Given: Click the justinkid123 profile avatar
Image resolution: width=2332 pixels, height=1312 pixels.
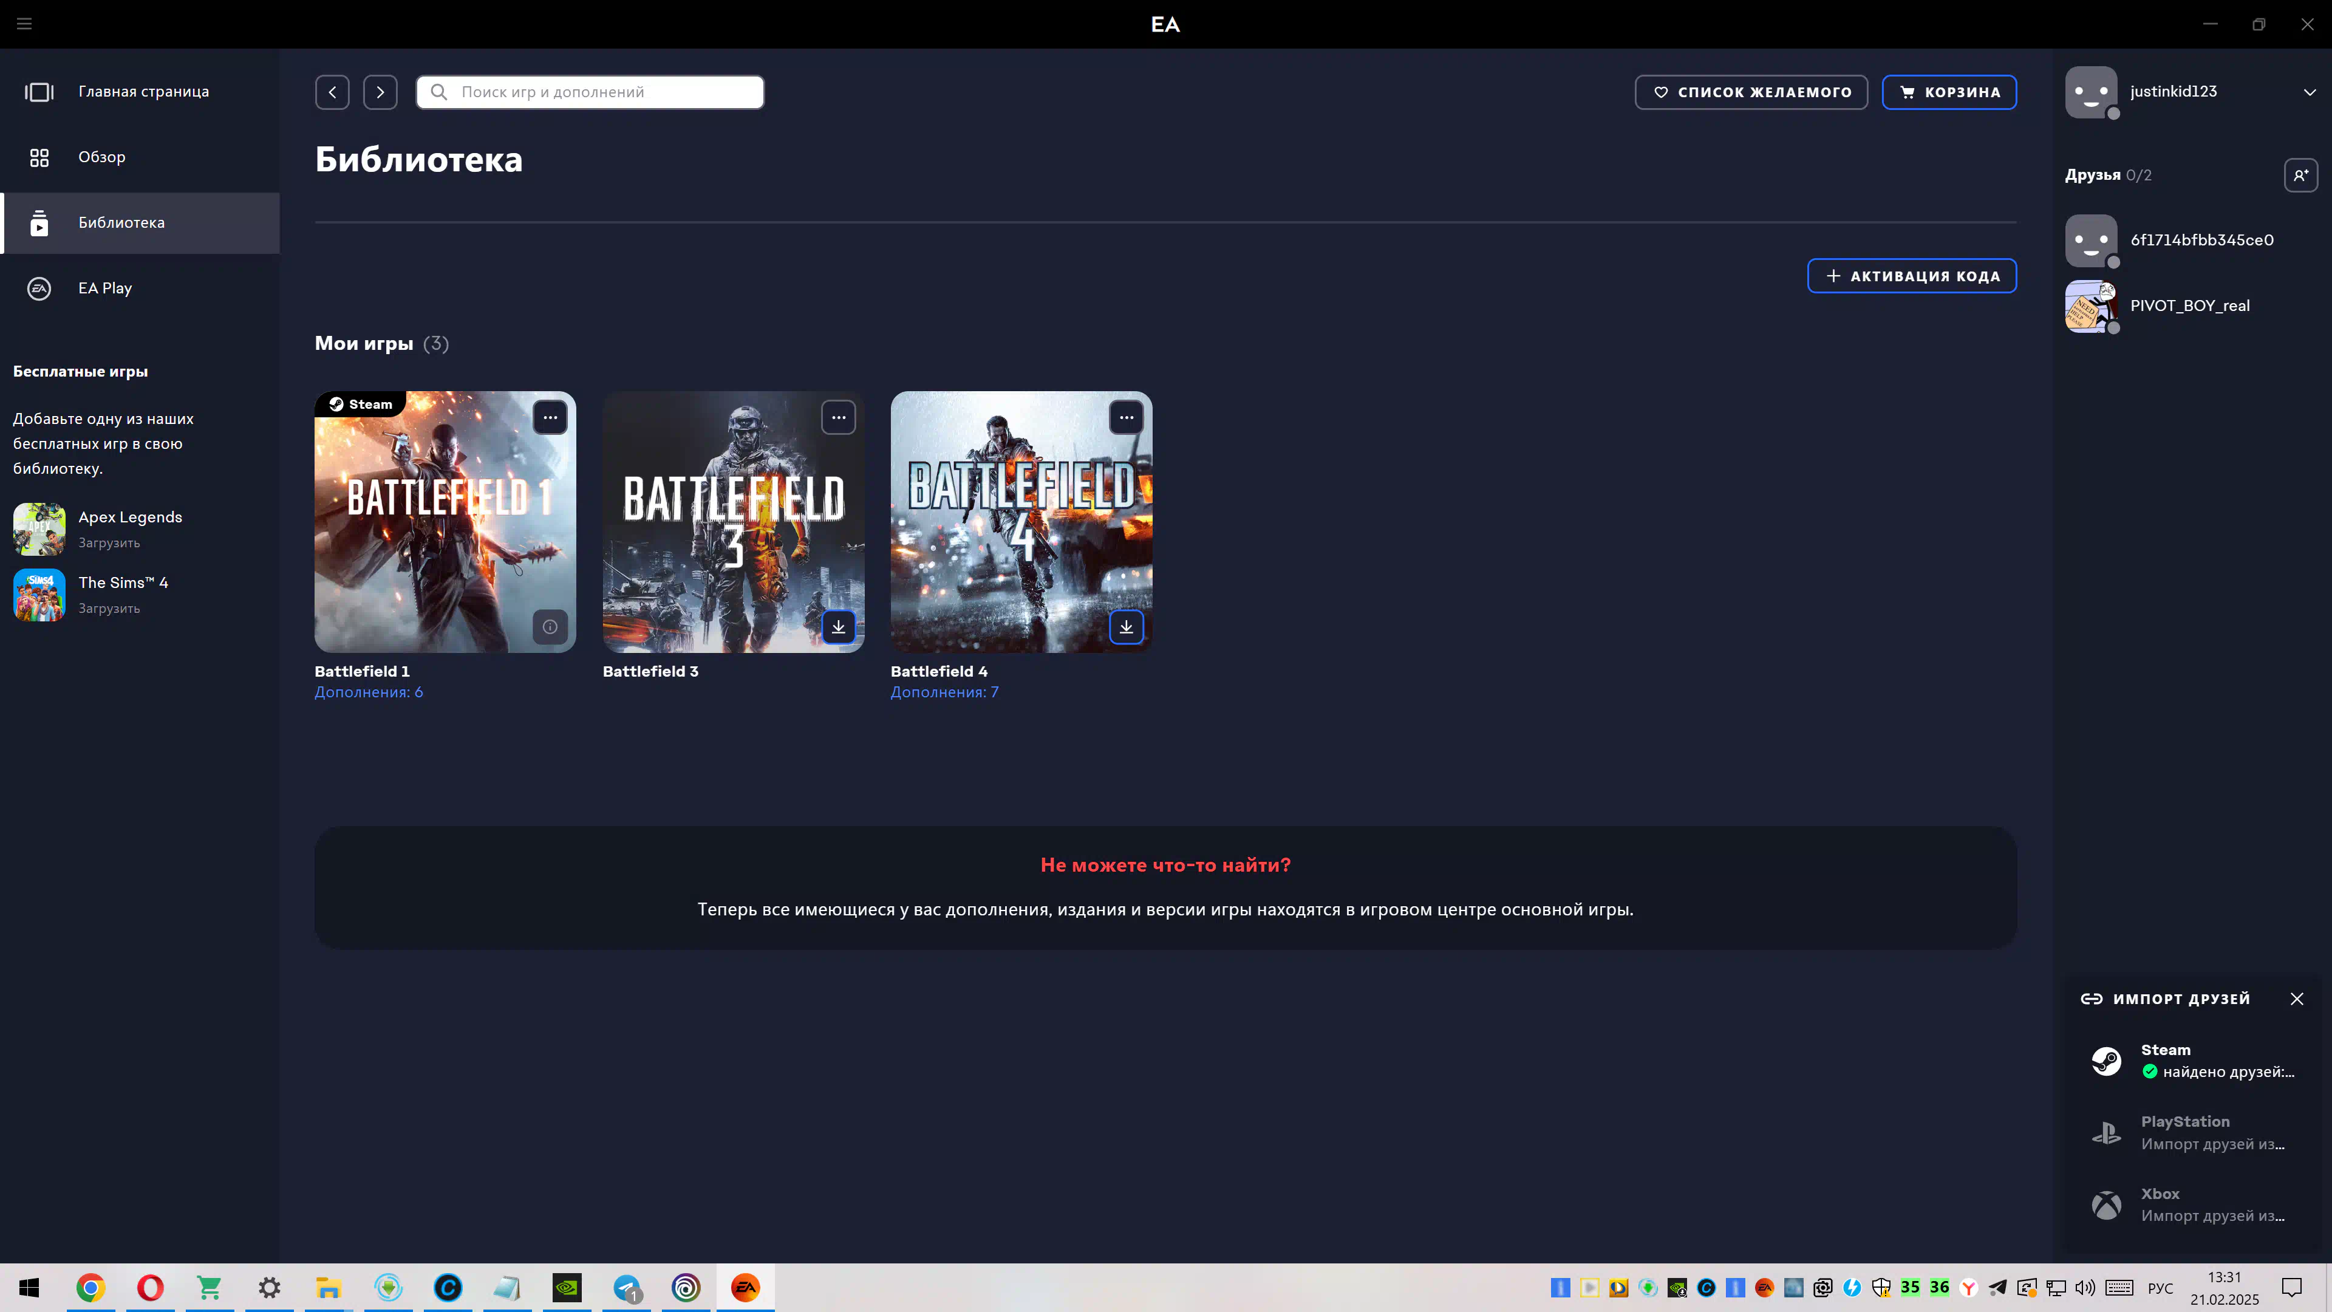Looking at the screenshot, I should [x=2091, y=92].
